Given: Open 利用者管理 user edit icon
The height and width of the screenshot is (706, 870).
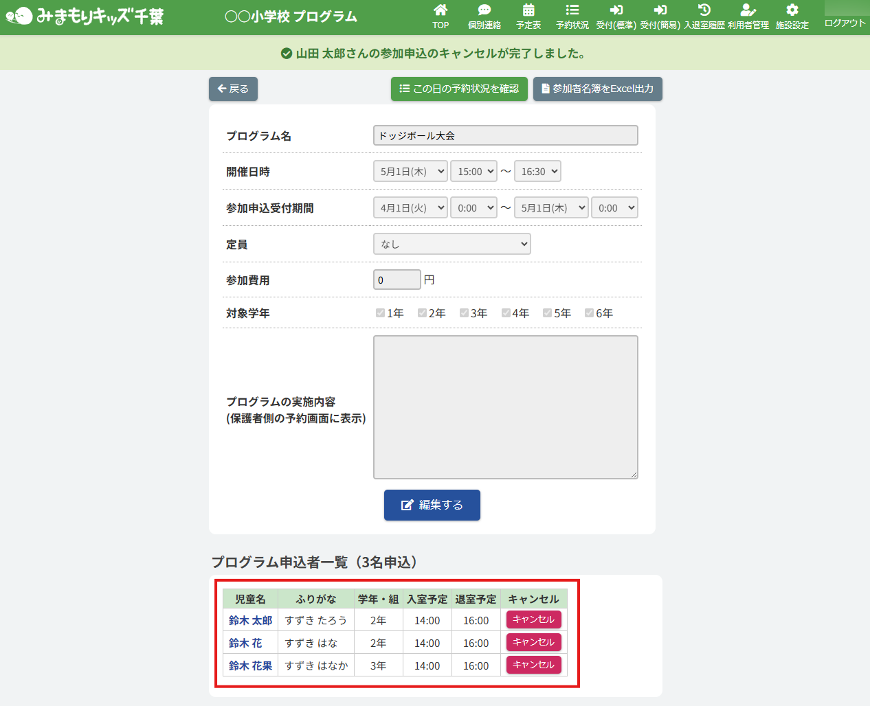Looking at the screenshot, I should [748, 11].
